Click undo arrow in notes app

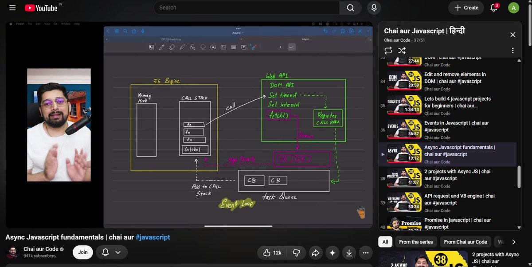325,31
